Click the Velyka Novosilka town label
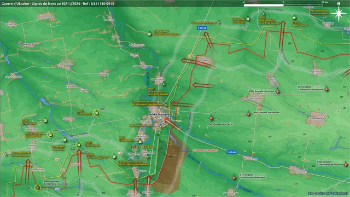Screen dimensions: 350x197 pos(159,114)
